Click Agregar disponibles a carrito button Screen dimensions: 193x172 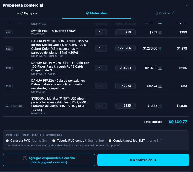(49, 160)
